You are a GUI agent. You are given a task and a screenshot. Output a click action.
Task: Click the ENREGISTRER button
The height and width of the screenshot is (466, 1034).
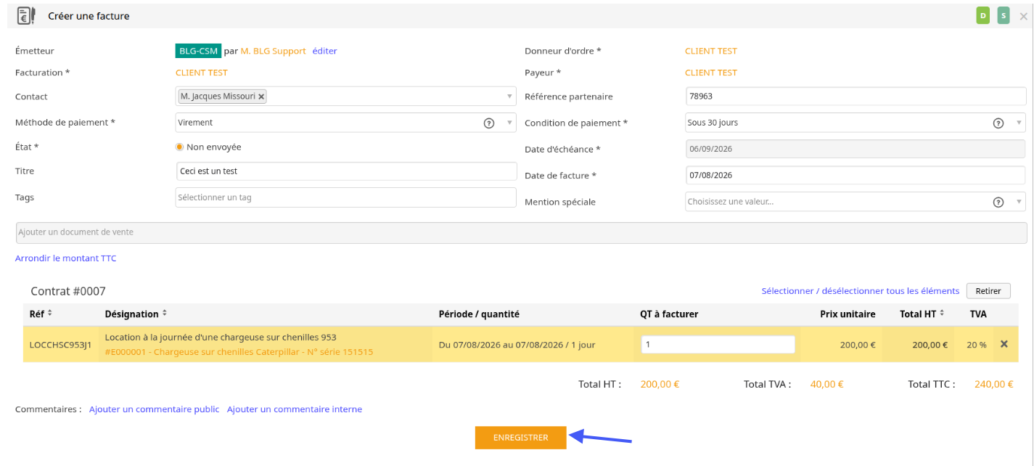(x=521, y=438)
